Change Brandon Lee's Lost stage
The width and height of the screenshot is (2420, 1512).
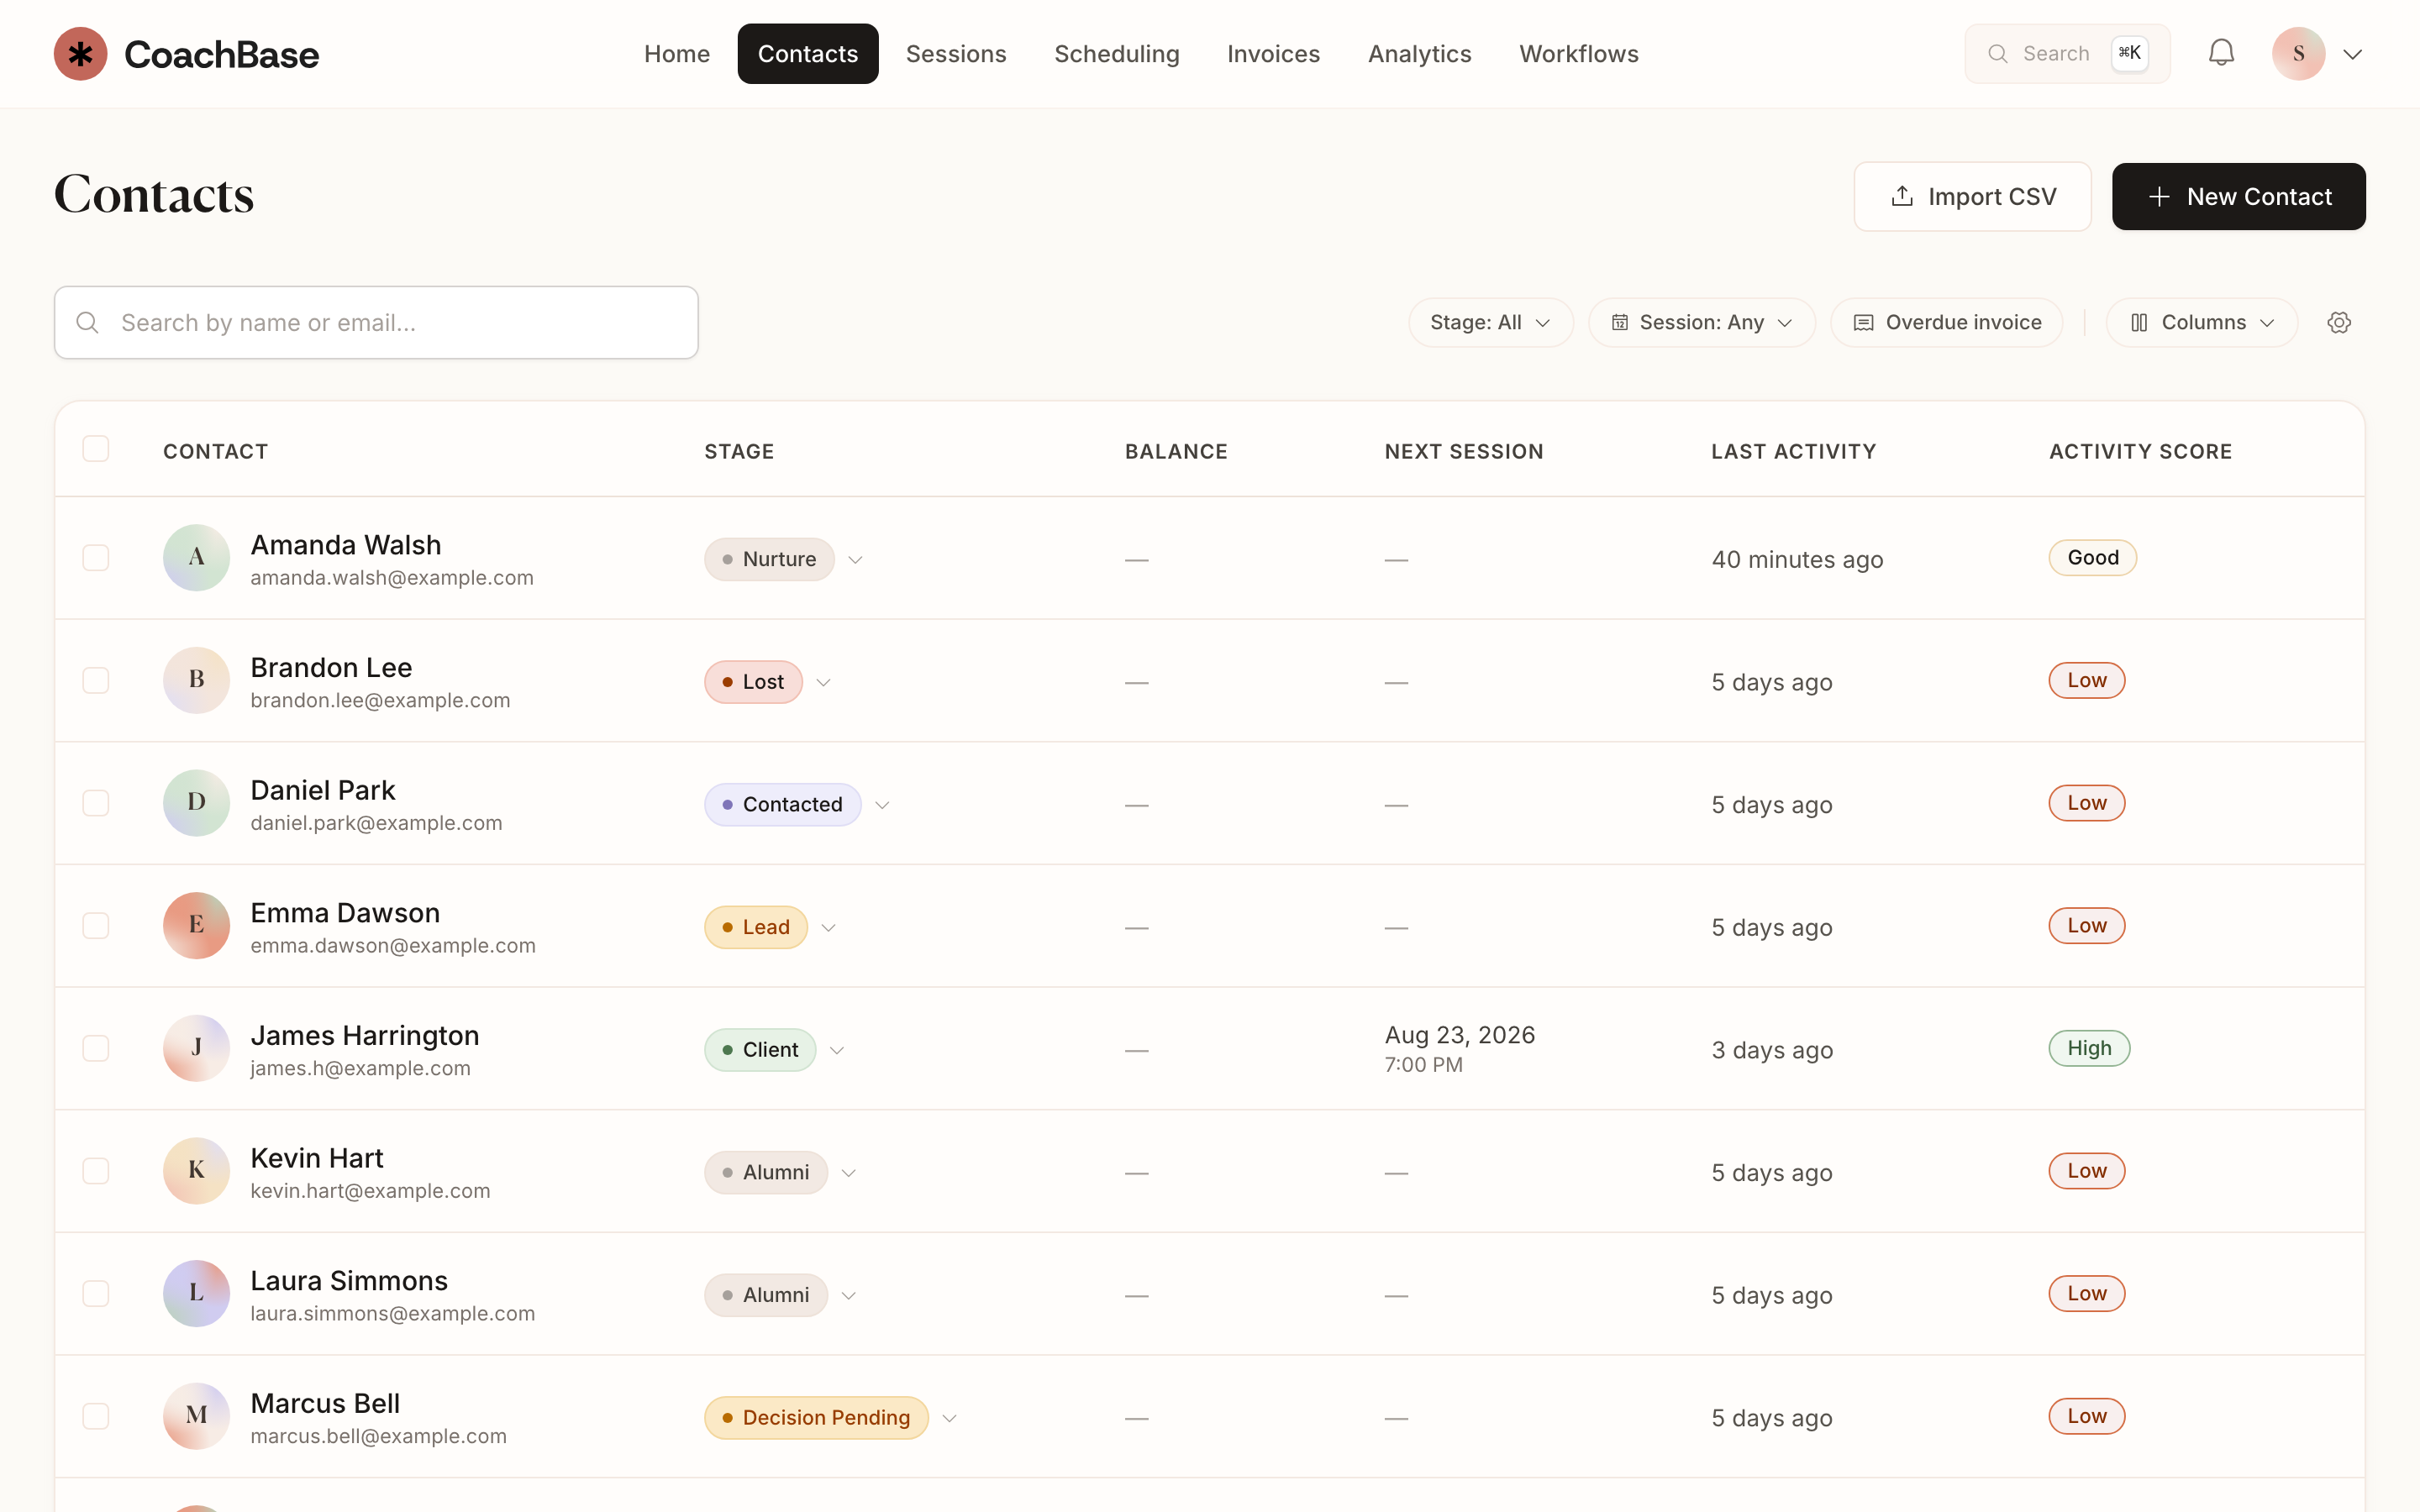coord(767,682)
